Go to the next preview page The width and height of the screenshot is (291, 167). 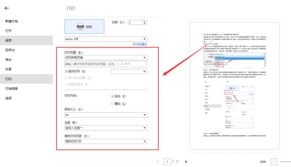[186, 162]
